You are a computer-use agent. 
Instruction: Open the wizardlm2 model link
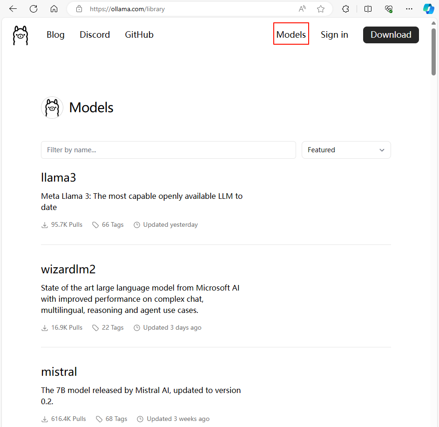pos(68,269)
